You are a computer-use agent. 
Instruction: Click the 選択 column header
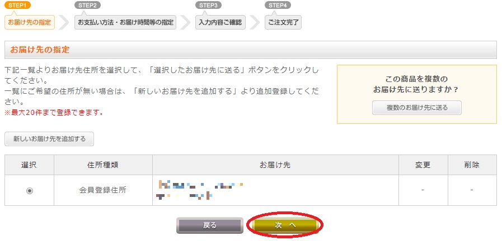click(30, 165)
